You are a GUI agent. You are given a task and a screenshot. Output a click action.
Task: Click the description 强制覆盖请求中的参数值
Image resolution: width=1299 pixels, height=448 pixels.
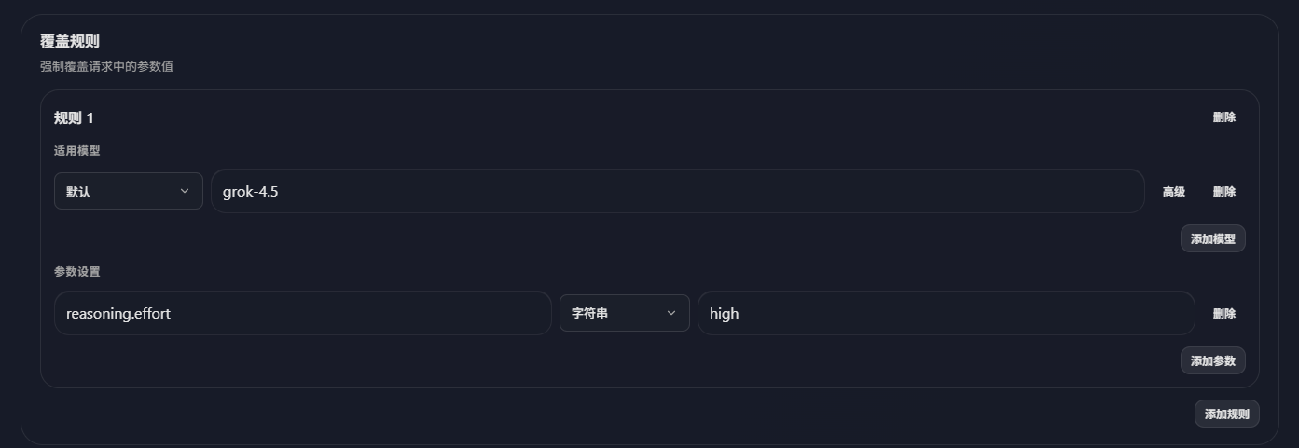pyautogui.click(x=106, y=67)
